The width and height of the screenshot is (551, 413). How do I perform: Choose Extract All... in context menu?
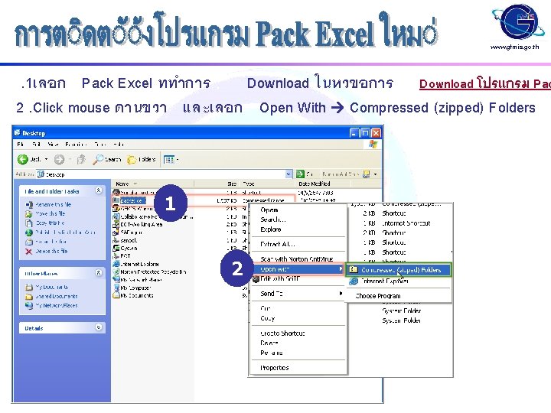(x=298, y=244)
